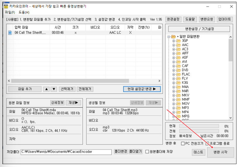
Task: Collapse the 일반 파일변환 tree root
Action: (x=169, y=37)
